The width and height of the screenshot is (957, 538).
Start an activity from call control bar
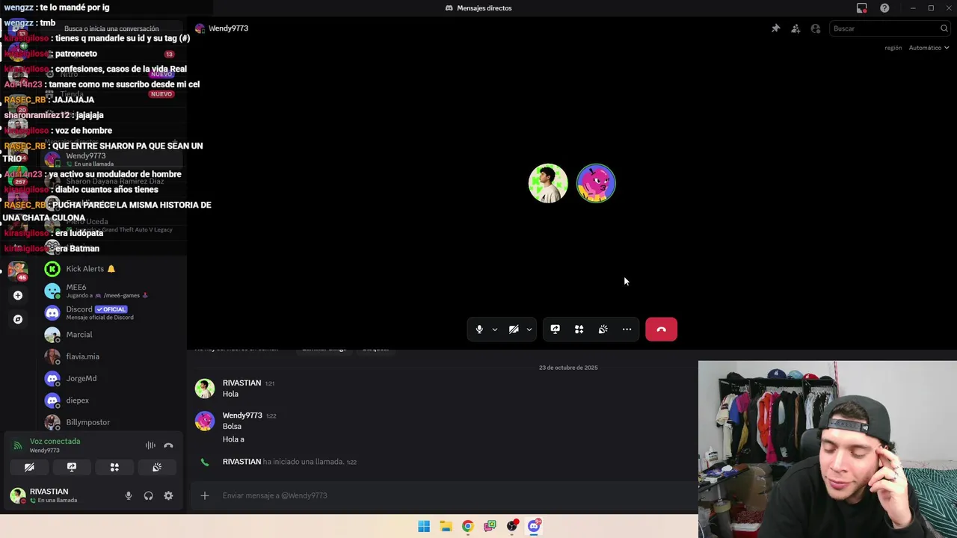click(579, 330)
